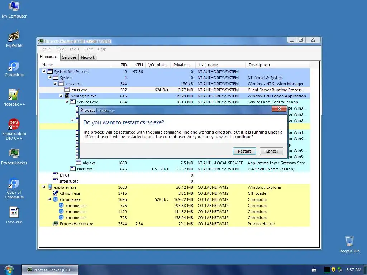The height and width of the screenshot is (275, 367).
Task: Collapse the services.exe node
Action: 67,102
